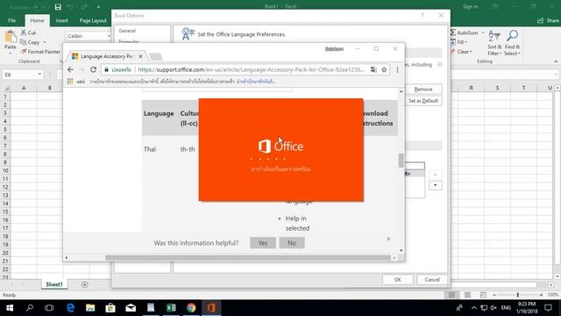Click the Thai language table cell
This screenshot has width=561, height=316.
[x=150, y=149]
